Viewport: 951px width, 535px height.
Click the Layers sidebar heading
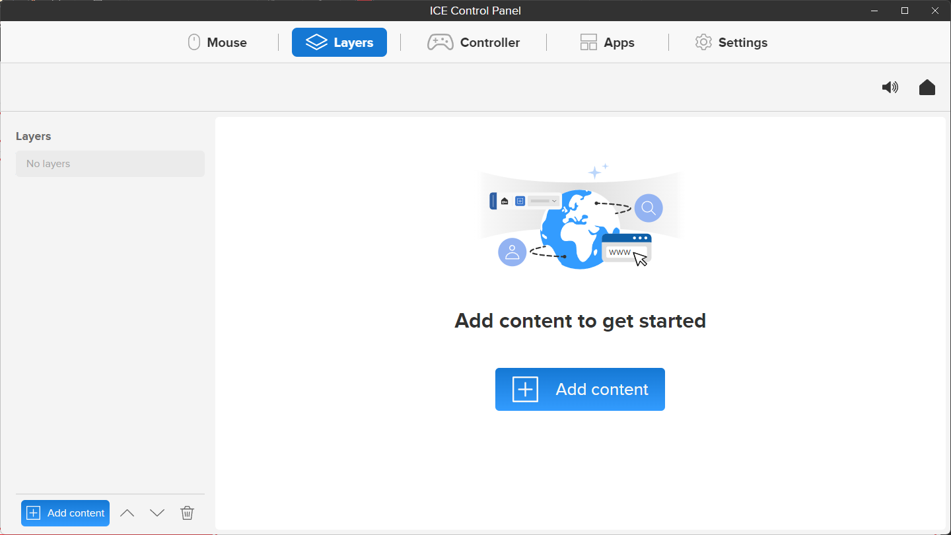[34, 137]
